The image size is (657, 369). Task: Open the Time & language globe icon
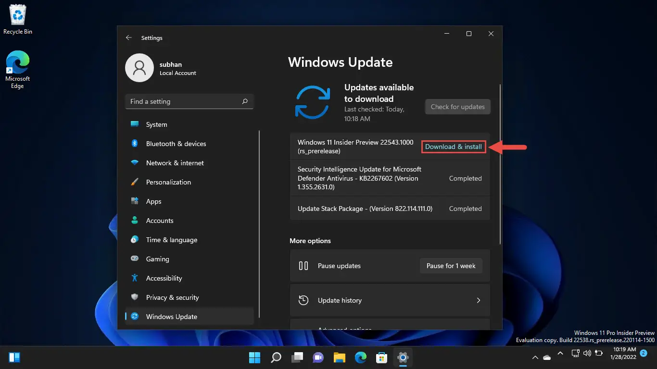(x=135, y=240)
